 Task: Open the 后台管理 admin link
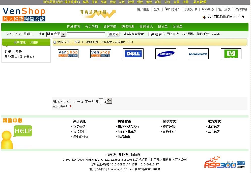(200, 2)
